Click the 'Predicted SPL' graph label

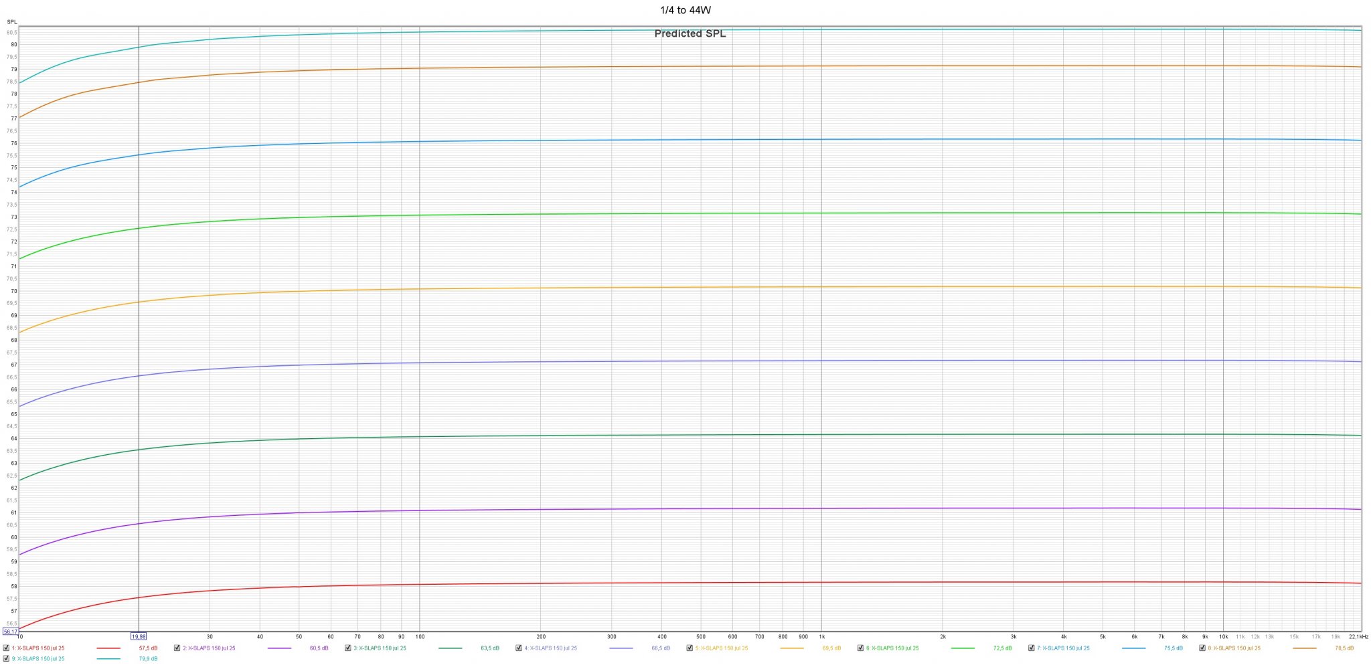(690, 33)
